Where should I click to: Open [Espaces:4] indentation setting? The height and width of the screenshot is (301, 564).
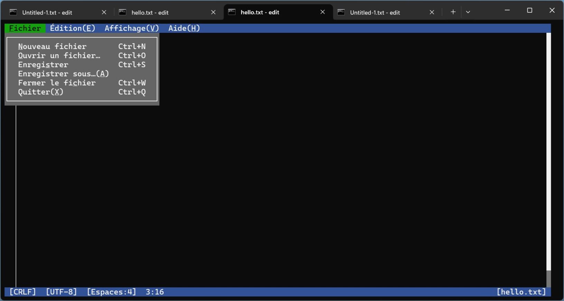(x=111, y=292)
